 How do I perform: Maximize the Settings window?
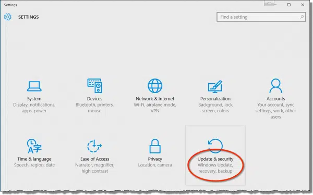(x=289, y=5)
